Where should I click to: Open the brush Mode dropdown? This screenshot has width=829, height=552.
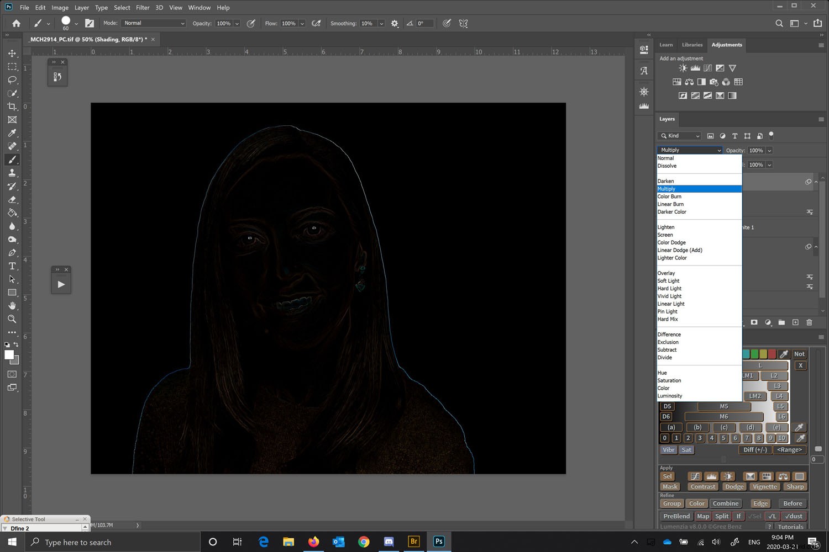pyautogui.click(x=153, y=23)
